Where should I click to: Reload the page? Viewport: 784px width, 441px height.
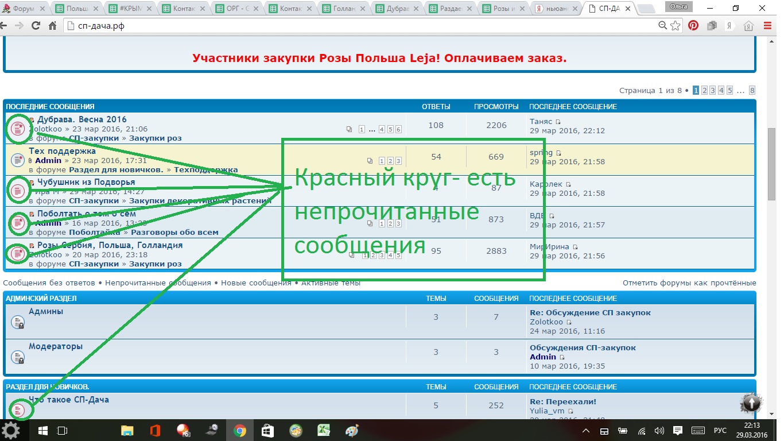click(36, 26)
